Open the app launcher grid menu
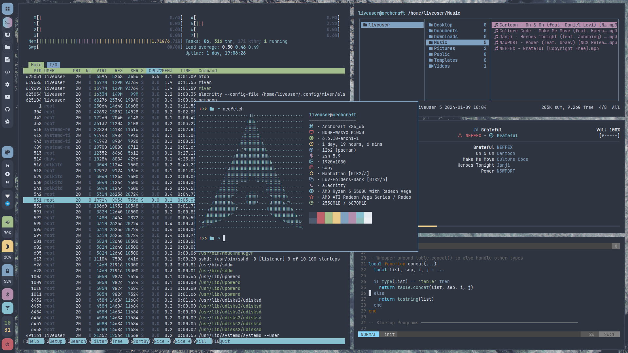The height and width of the screenshot is (353, 628). (x=7, y=8)
